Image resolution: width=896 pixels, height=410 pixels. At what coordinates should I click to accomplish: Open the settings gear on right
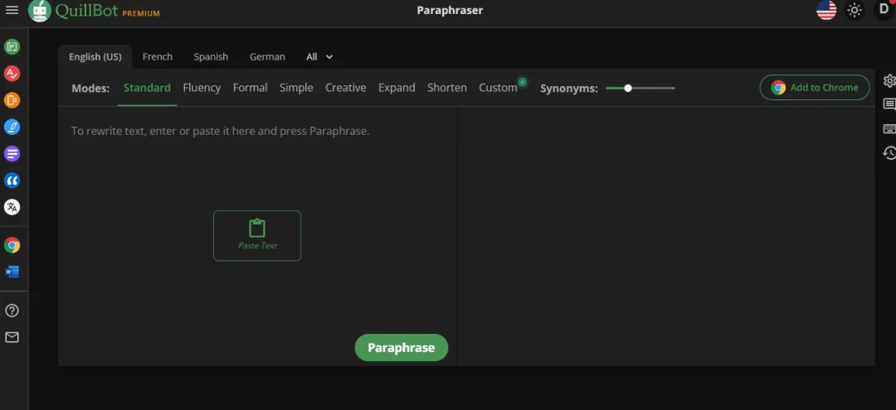(889, 80)
